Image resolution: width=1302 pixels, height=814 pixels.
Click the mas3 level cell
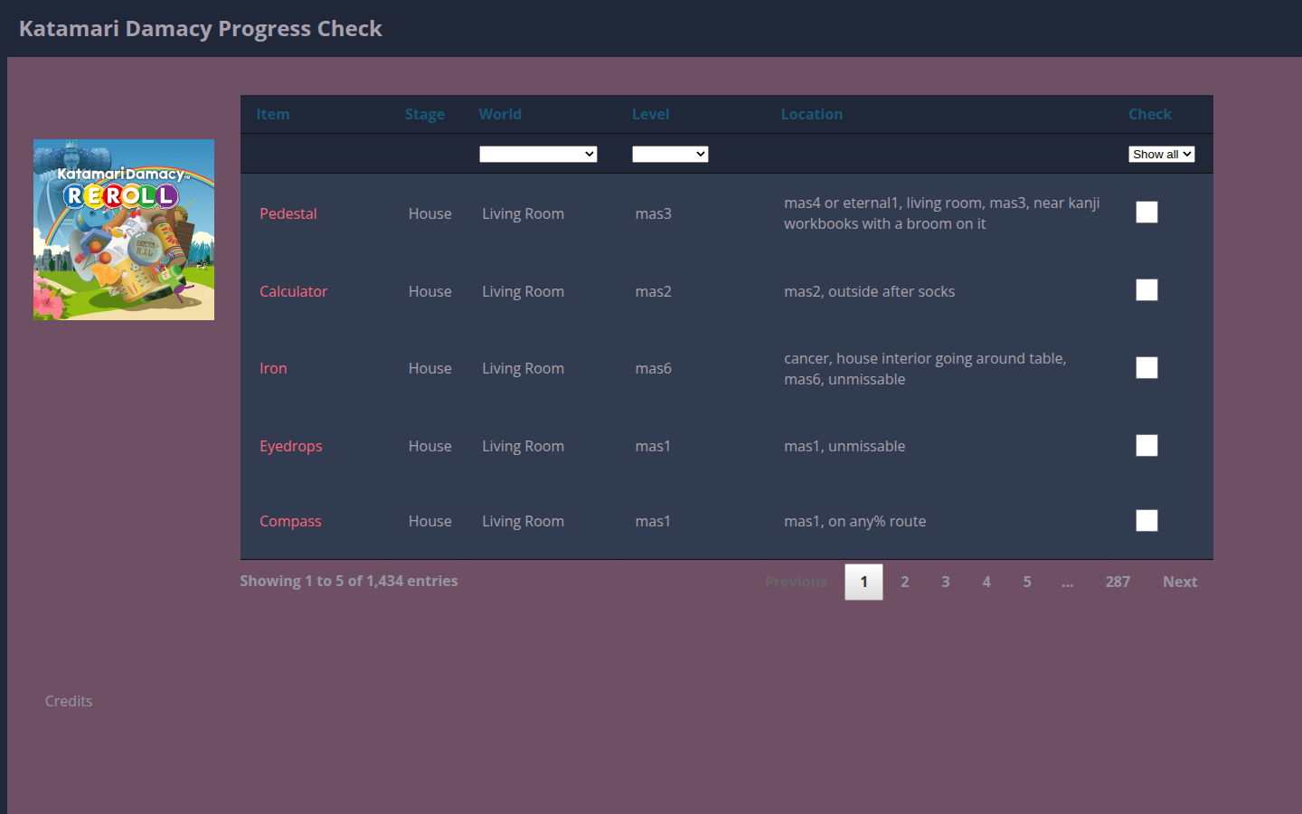(654, 213)
